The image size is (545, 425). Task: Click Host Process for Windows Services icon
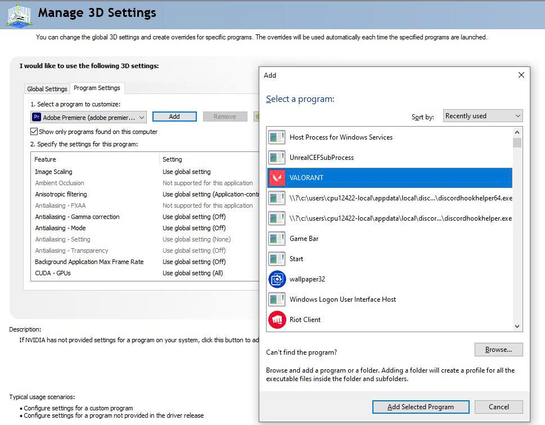point(277,137)
